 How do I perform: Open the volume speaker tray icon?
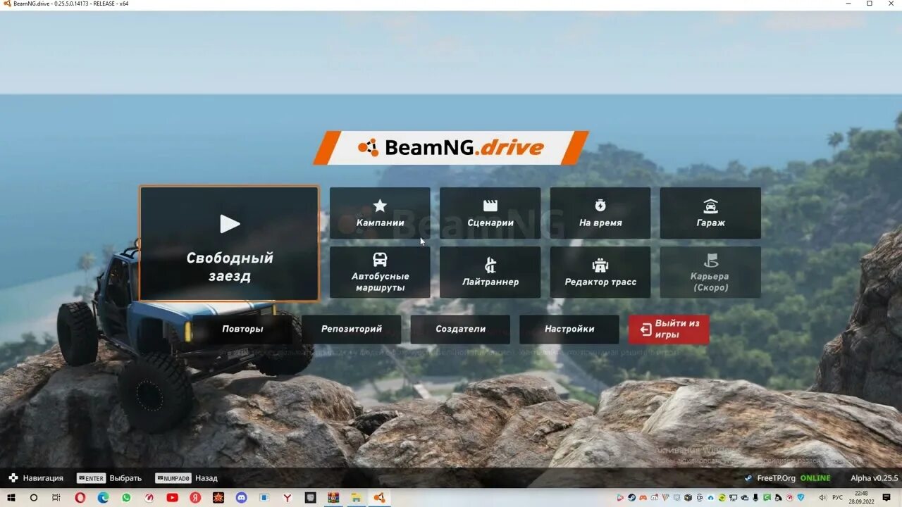point(822,497)
